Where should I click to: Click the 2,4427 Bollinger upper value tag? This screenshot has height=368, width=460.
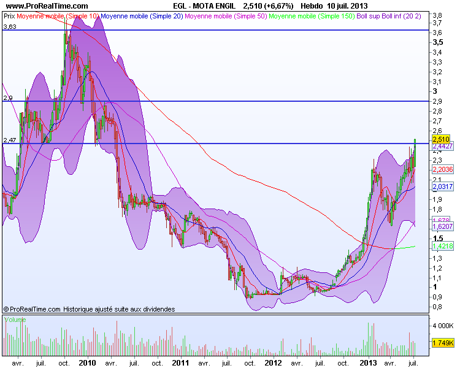[x=443, y=146]
